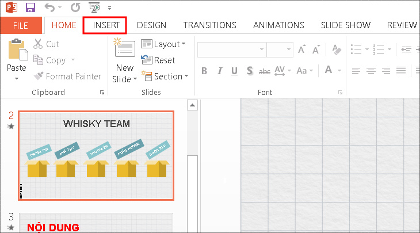
Task: Go to the ANIMATIONS tab
Action: (278, 25)
